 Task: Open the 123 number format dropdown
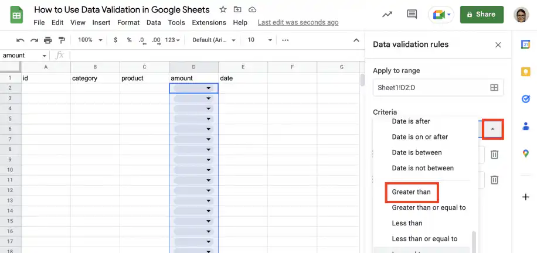(172, 40)
